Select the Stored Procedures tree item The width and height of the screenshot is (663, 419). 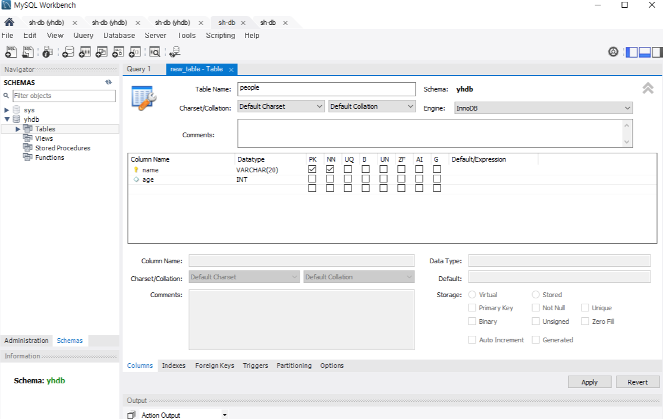point(62,148)
